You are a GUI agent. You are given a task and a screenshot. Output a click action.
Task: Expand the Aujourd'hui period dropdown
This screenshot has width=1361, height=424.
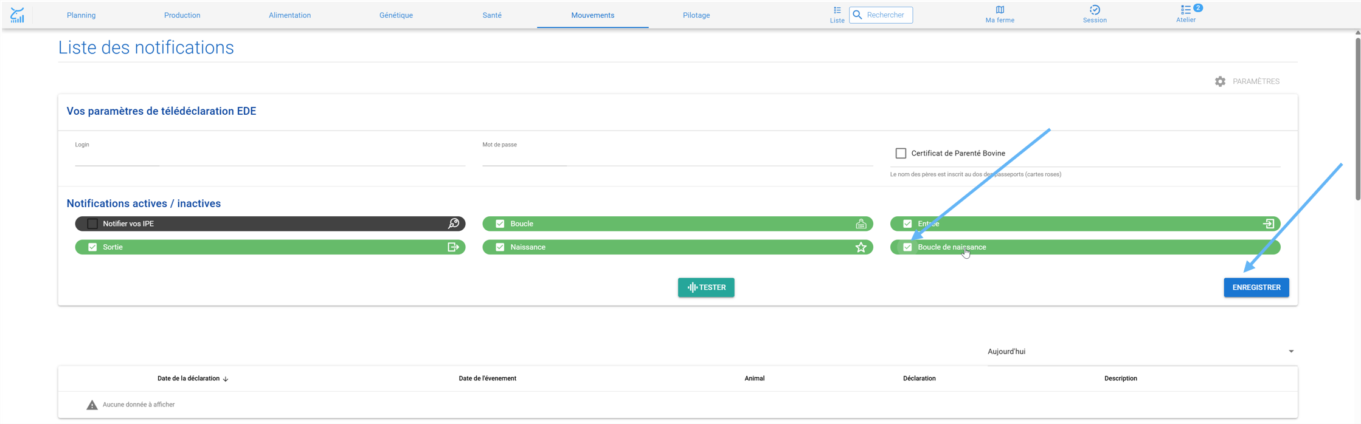pyautogui.click(x=1141, y=352)
